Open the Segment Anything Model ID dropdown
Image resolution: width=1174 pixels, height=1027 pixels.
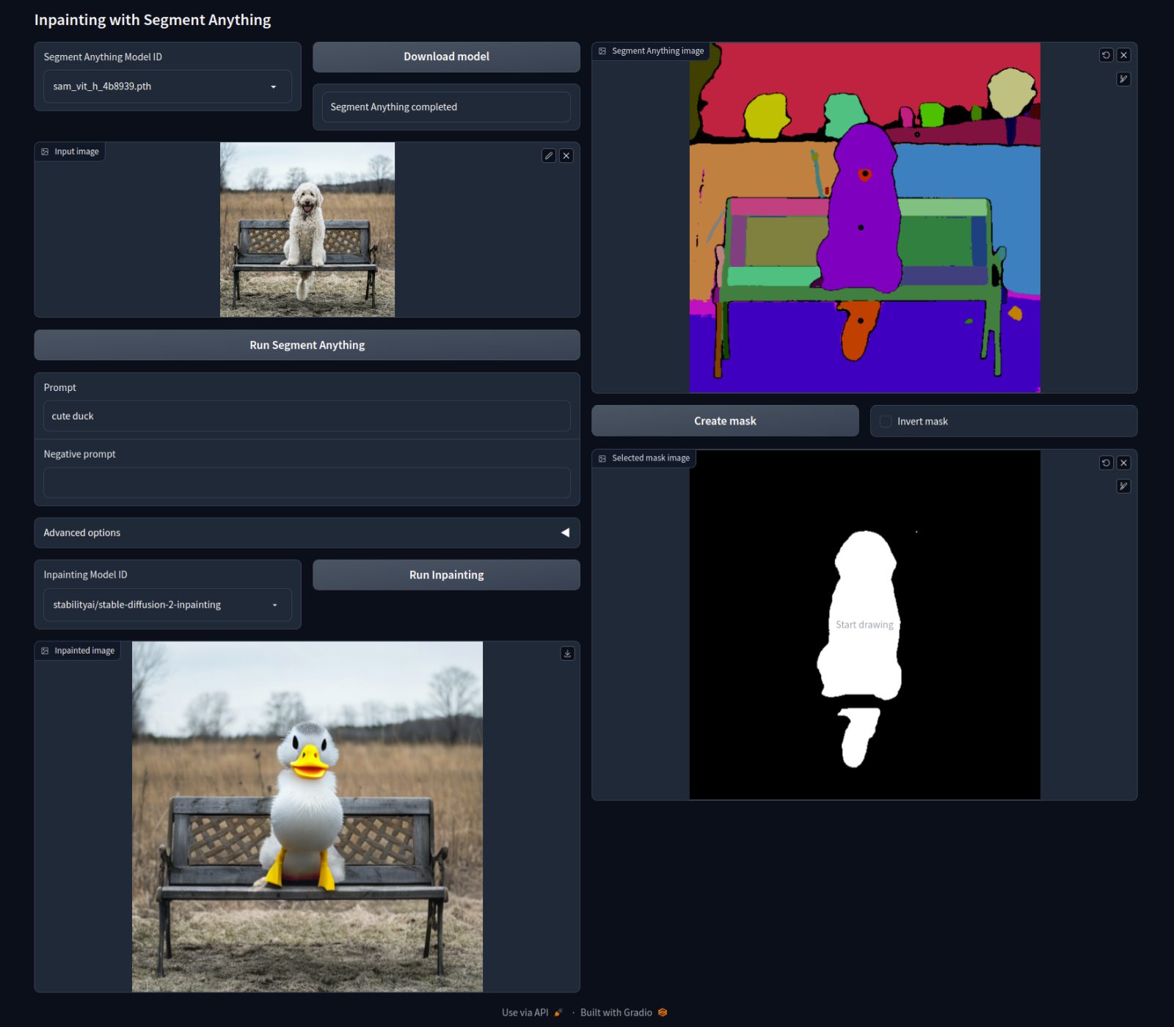pos(167,87)
